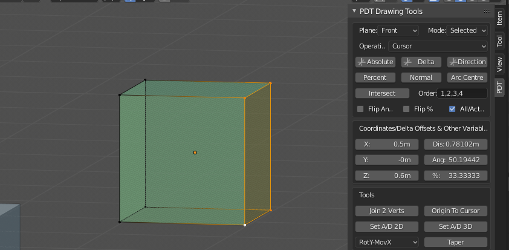Switch to the View sidebar tab
This screenshot has height=250, width=509.
tap(499, 64)
